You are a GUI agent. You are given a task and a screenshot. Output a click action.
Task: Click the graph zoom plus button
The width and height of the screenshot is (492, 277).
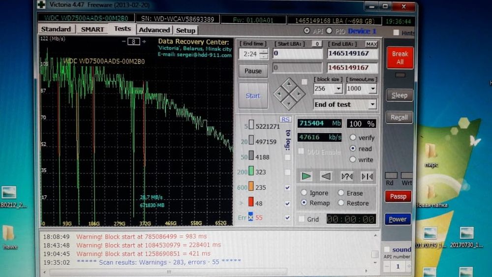pyautogui.click(x=144, y=41)
